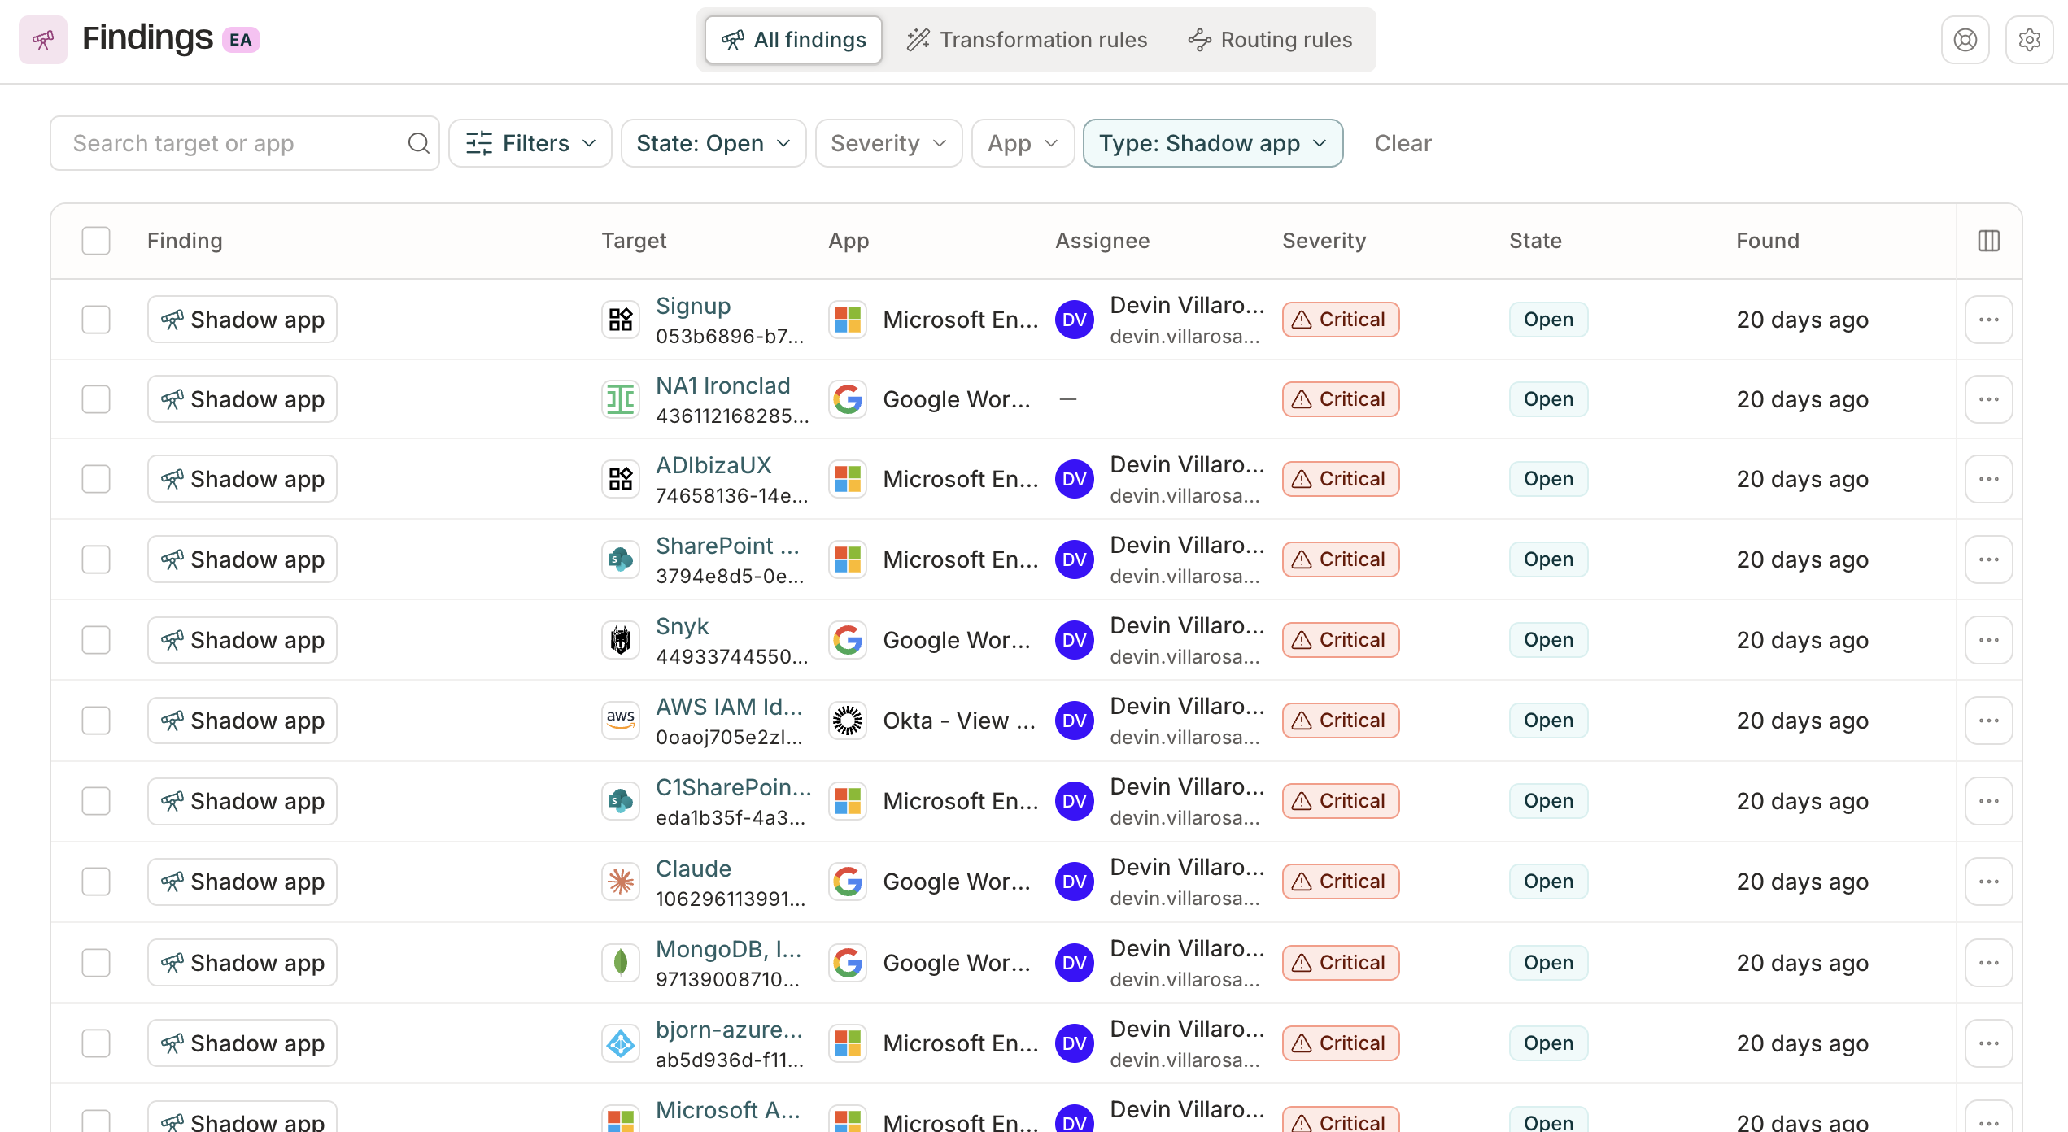Click Shadow app badge in C1SharePoint row
The height and width of the screenshot is (1132, 2068).
click(242, 801)
